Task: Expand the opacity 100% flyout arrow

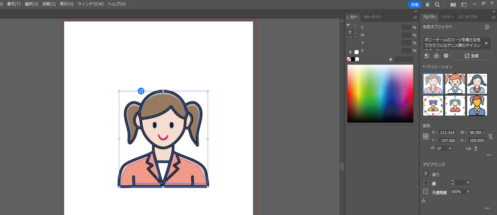Action: 468,192
